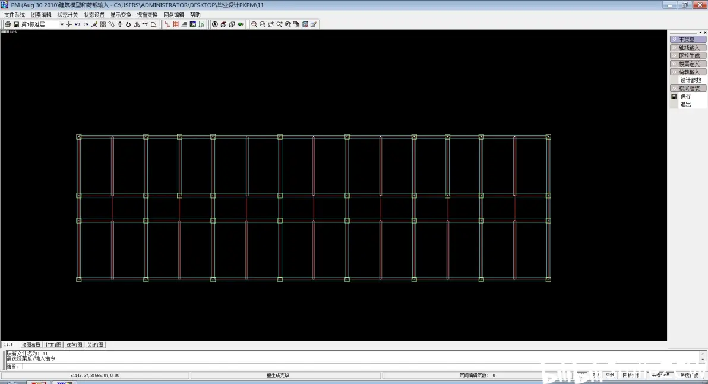Click the undo arrow icon

(77, 24)
